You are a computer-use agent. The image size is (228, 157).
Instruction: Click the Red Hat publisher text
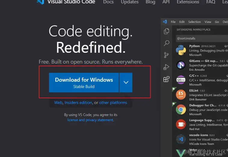click(194, 129)
